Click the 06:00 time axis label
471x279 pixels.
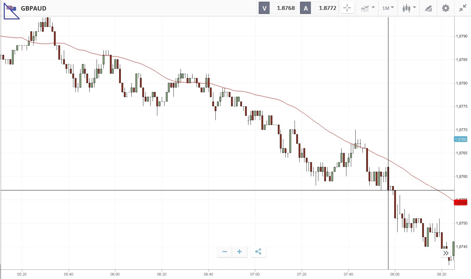click(x=115, y=274)
